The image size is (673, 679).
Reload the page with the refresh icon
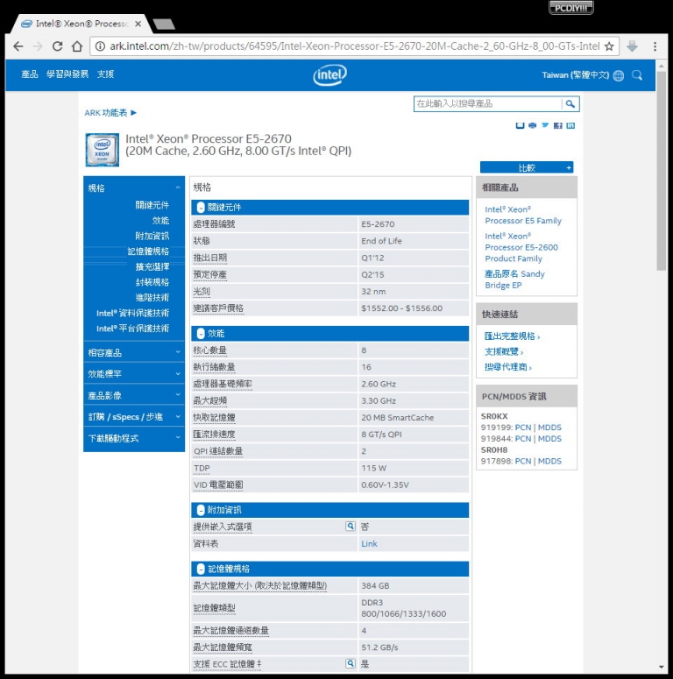tap(57, 46)
